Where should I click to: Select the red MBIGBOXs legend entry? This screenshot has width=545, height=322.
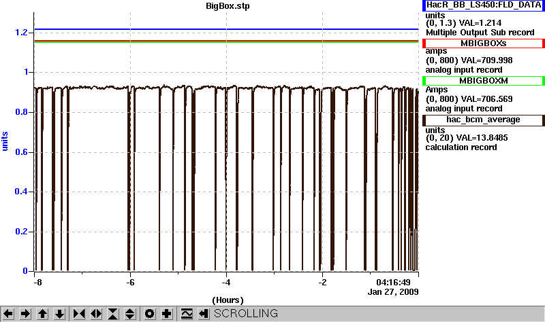pyautogui.click(x=484, y=43)
